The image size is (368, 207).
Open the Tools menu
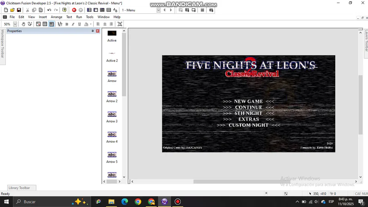(x=90, y=17)
